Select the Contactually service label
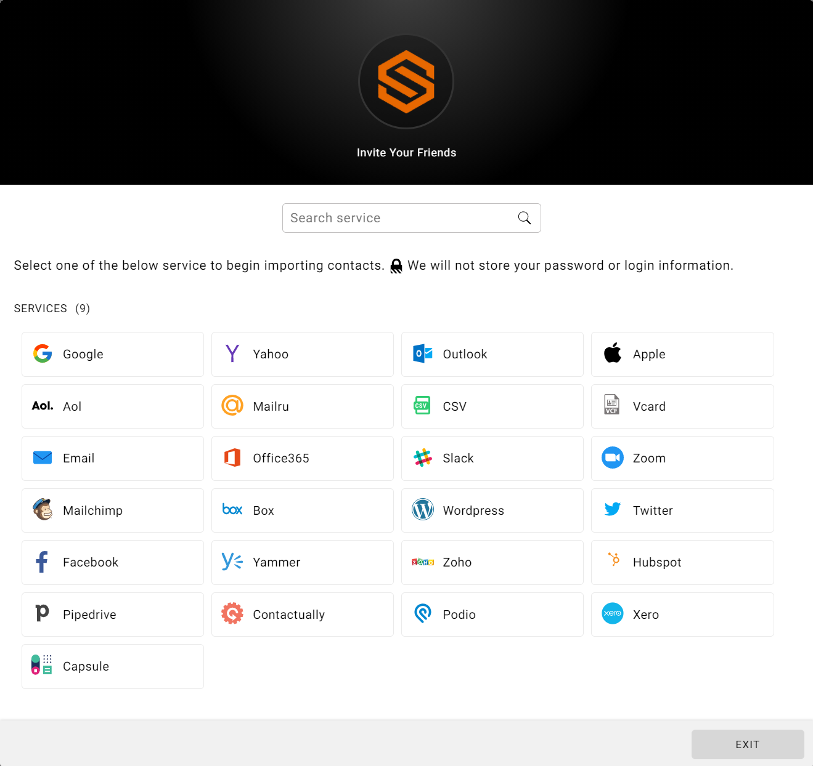 (x=288, y=615)
